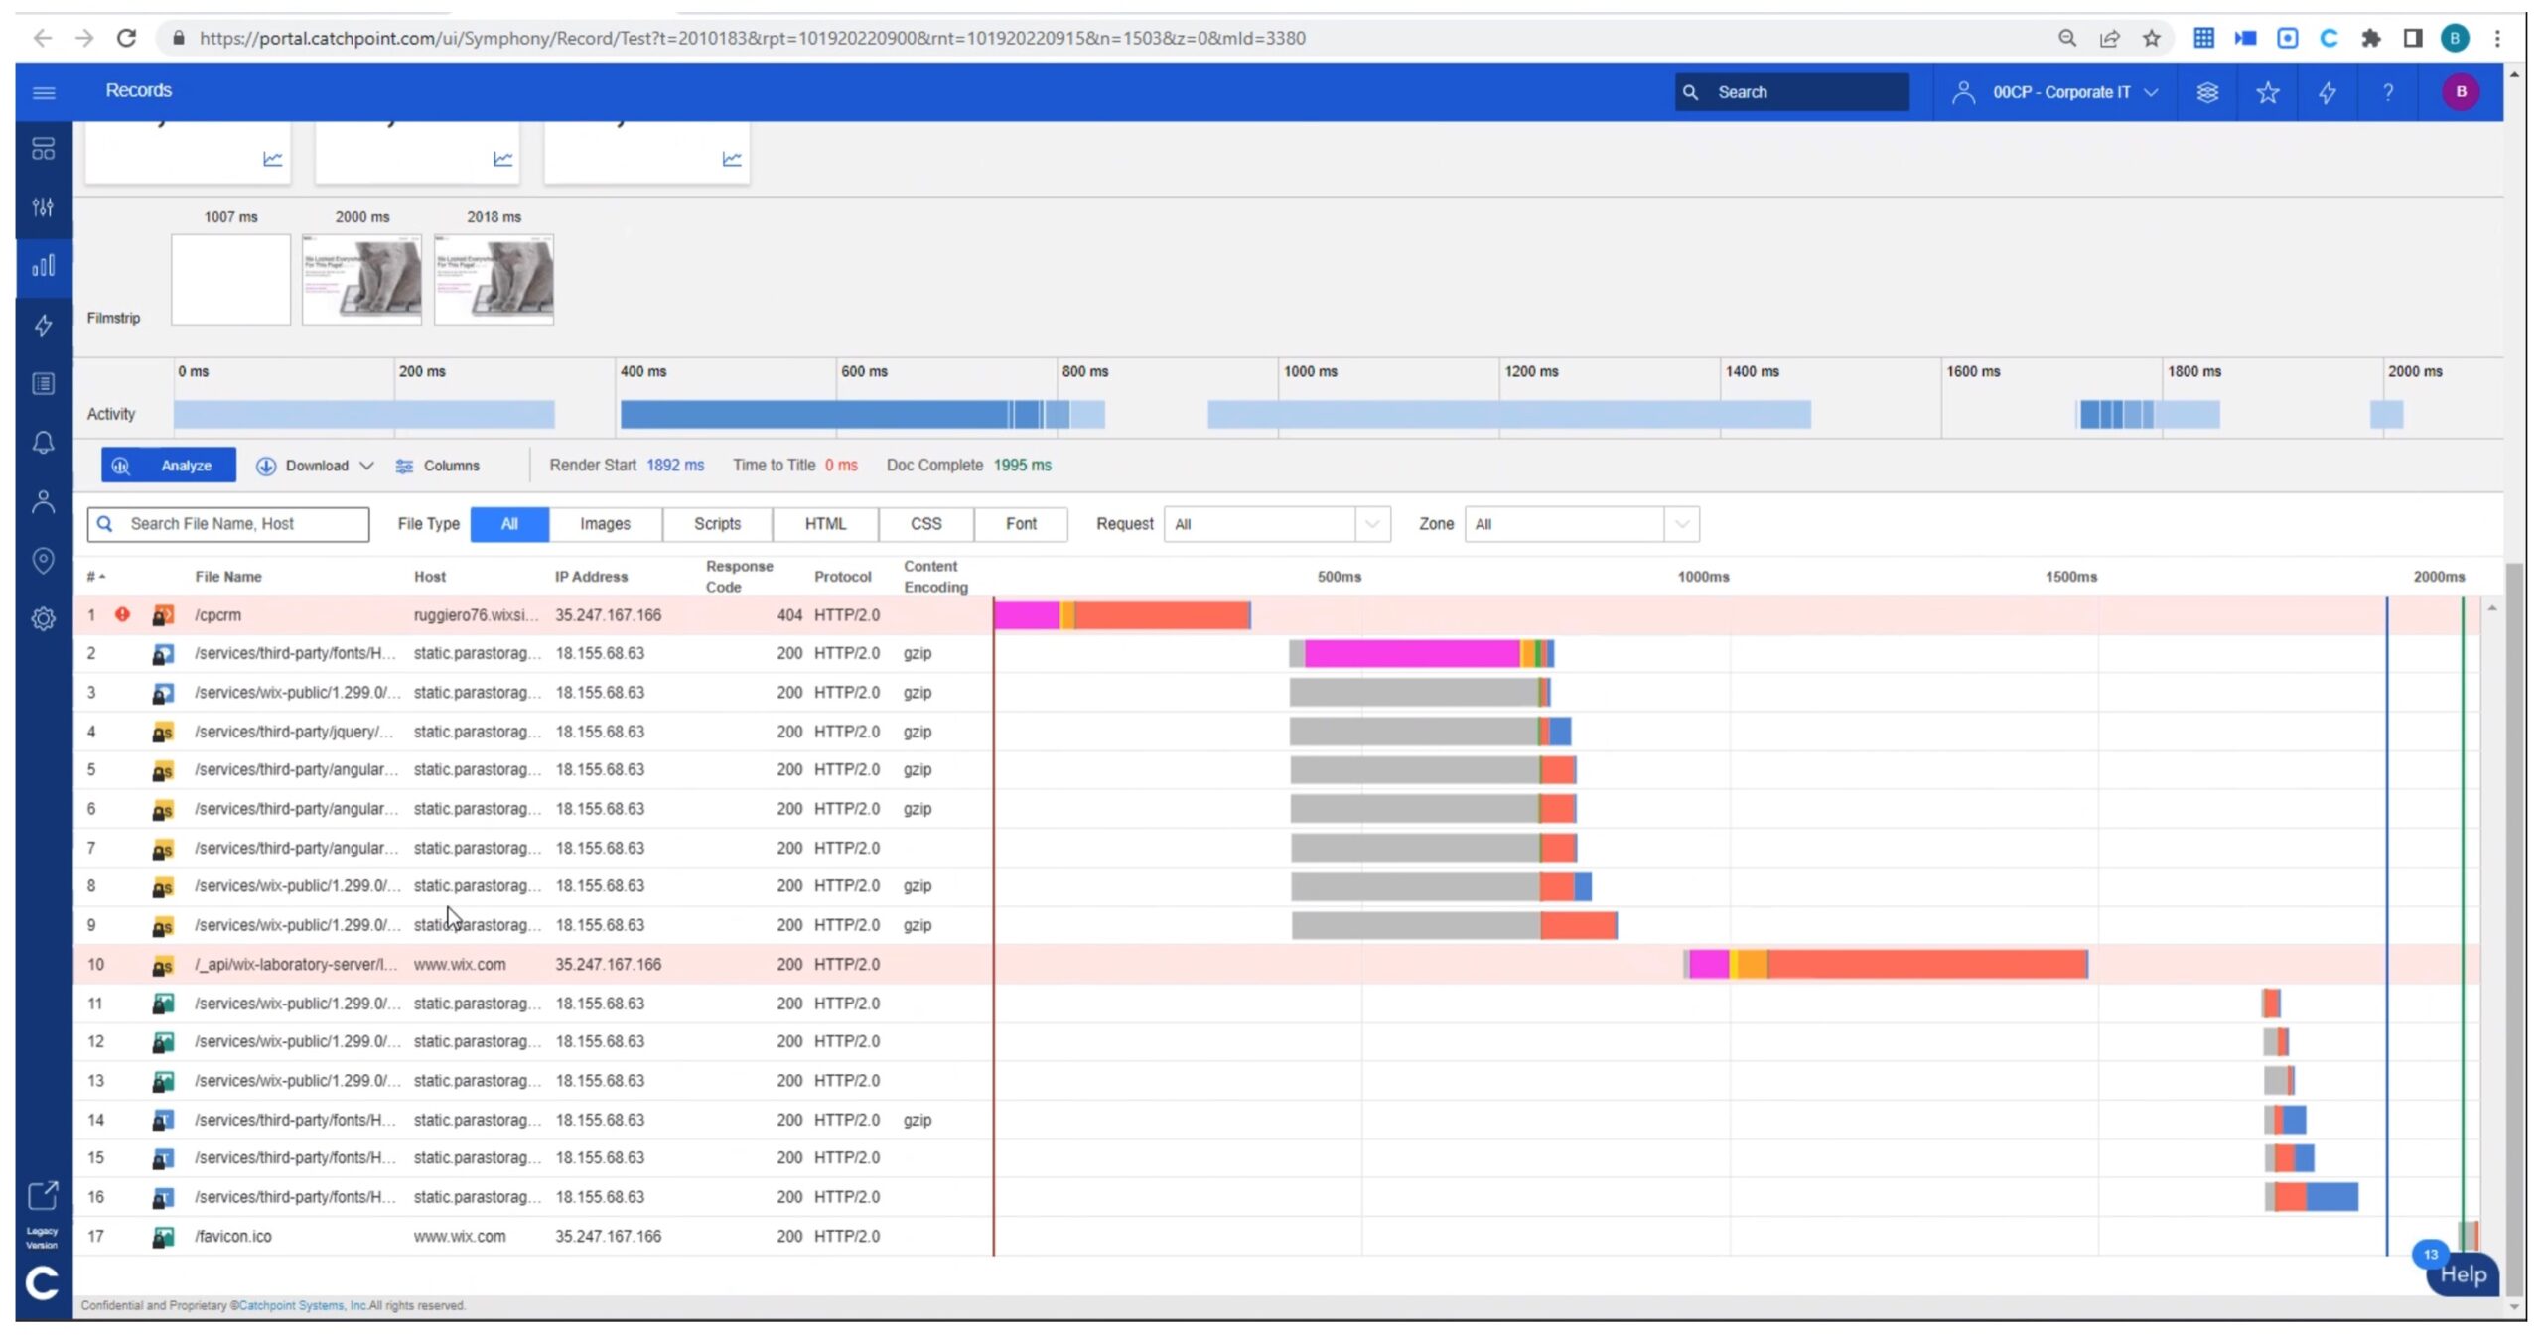Filter file type by Scripts

pos(717,524)
